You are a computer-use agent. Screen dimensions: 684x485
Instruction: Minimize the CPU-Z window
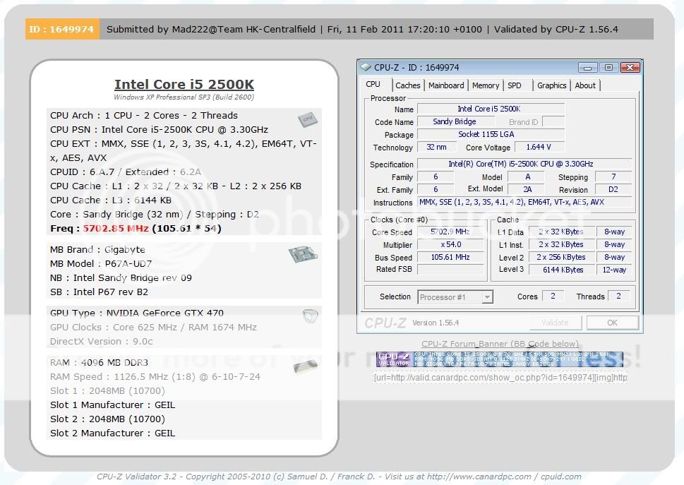click(588, 68)
